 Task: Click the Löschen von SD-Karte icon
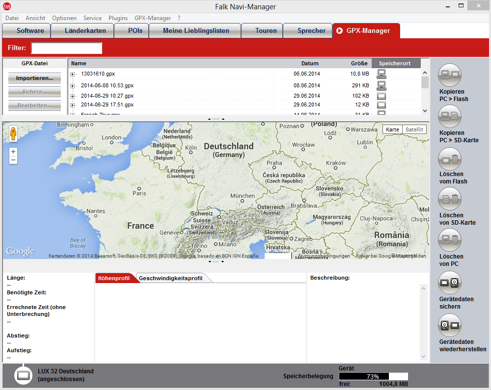coord(449,199)
